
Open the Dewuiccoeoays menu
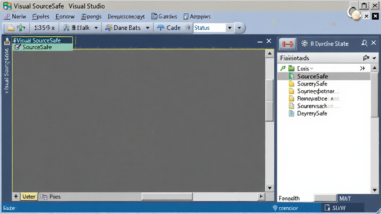click(126, 16)
